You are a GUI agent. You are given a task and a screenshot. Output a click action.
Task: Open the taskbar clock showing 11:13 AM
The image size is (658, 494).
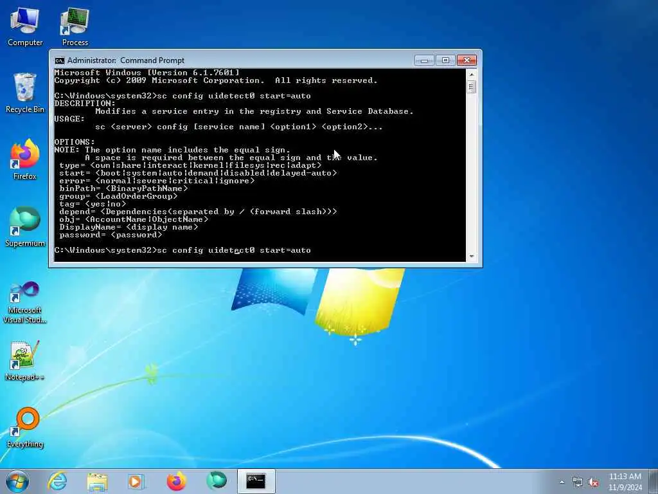(x=625, y=481)
